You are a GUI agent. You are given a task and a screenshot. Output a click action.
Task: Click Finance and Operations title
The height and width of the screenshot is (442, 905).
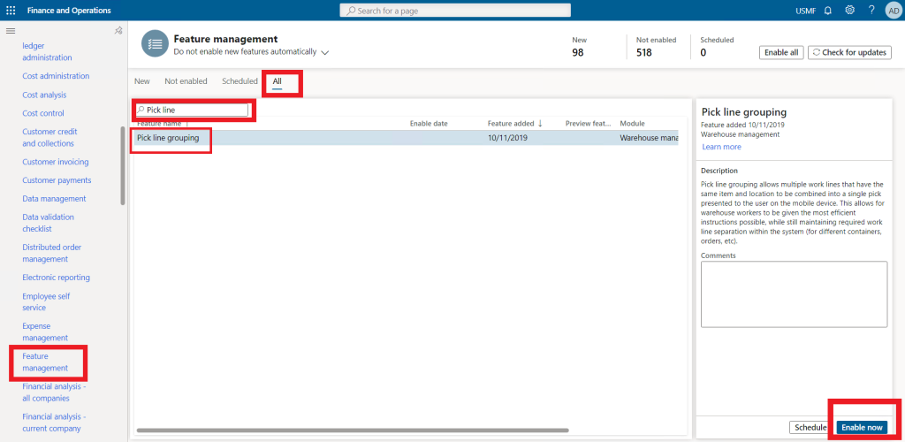coord(69,11)
